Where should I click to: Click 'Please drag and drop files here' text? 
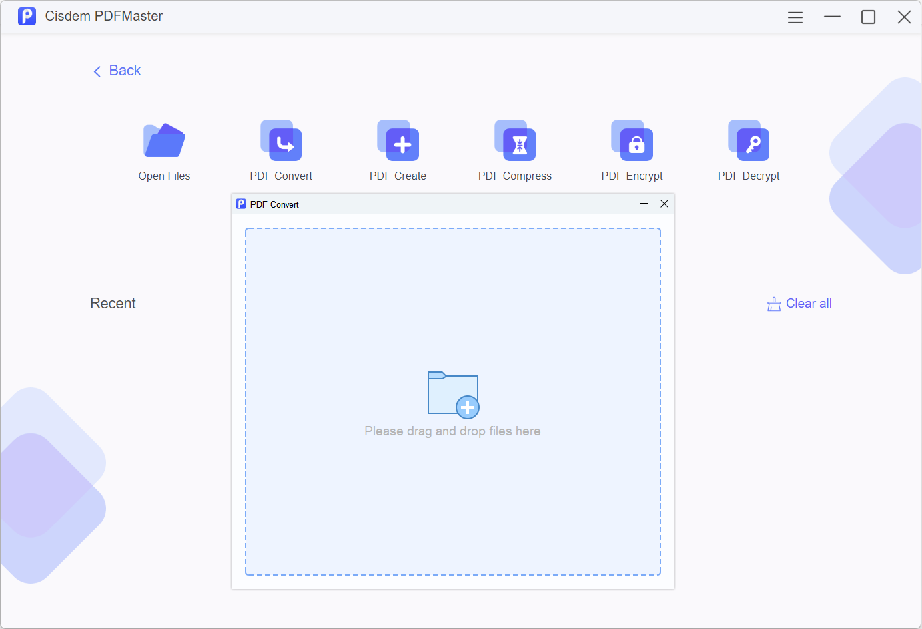(x=452, y=431)
